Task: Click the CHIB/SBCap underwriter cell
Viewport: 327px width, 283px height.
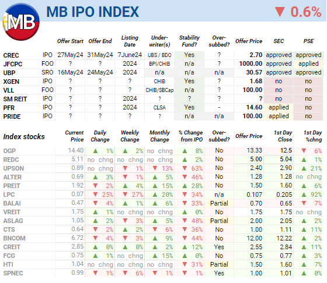Action: click(x=159, y=90)
